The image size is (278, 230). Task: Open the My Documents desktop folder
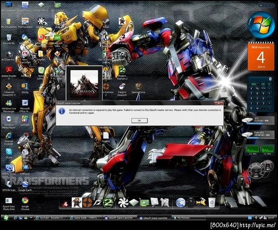tap(8, 23)
